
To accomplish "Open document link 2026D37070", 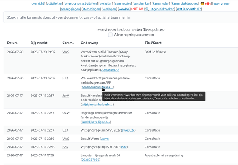I will [110, 70].
